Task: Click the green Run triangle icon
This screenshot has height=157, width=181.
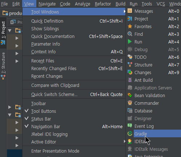Action: click(x=130, y=42)
